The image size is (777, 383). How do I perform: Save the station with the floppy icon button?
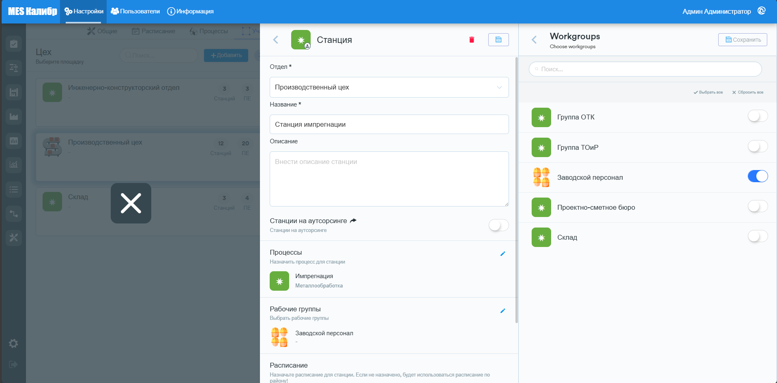(498, 40)
